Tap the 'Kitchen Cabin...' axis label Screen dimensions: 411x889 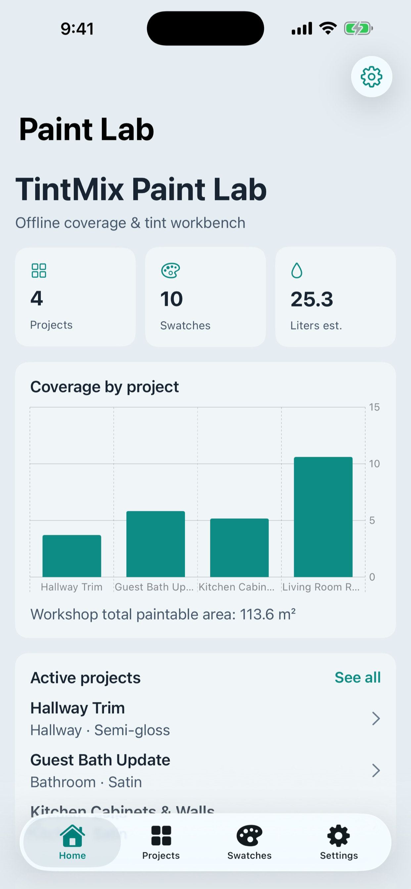click(237, 587)
